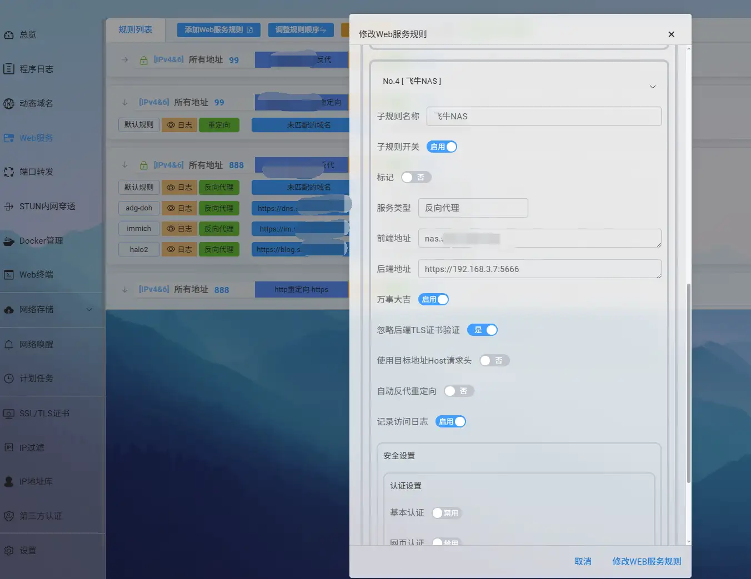Select Web服务 in the sidebar menu
The image size is (751, 579).
pos(35,138)
